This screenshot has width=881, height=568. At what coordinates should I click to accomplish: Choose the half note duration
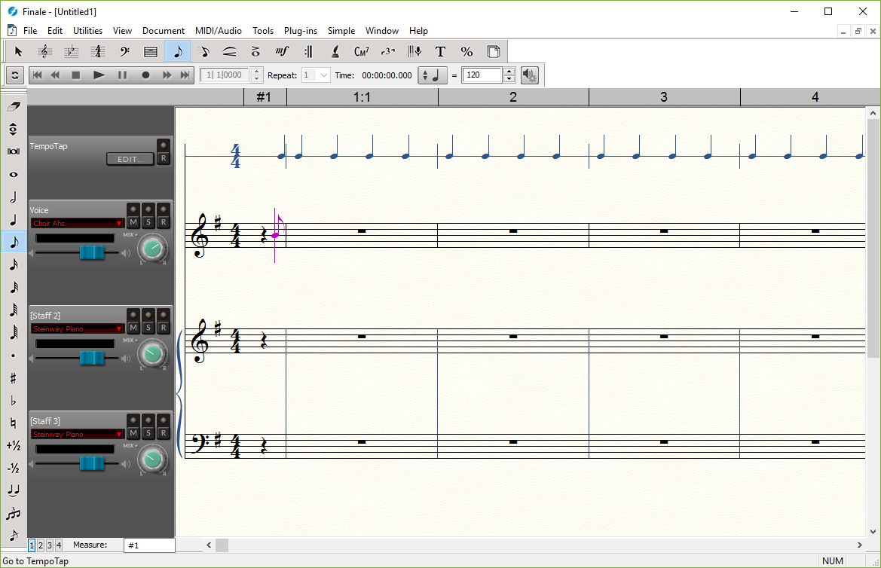coord(14,197)
